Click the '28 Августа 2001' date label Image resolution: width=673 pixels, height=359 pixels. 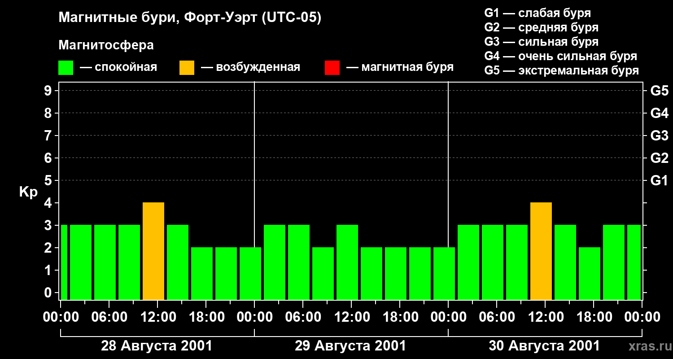[157, 346]
